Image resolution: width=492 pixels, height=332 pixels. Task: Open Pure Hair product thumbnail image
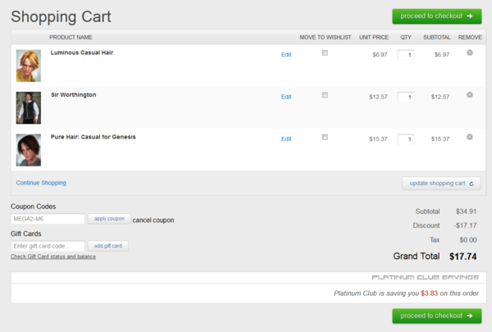(x=29, y=149)
